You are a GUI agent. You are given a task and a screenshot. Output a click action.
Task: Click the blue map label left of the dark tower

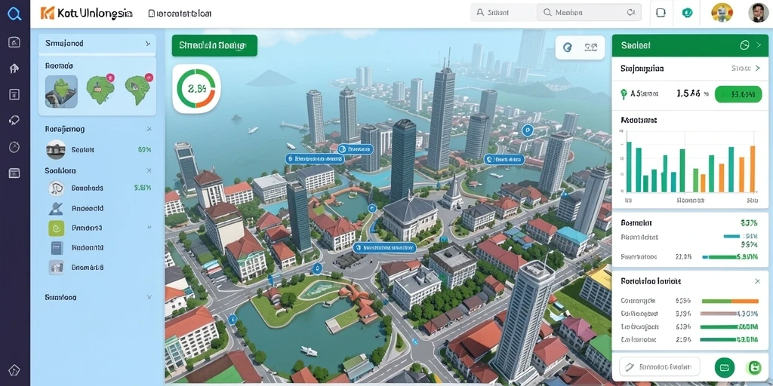[x=315, y=158]
